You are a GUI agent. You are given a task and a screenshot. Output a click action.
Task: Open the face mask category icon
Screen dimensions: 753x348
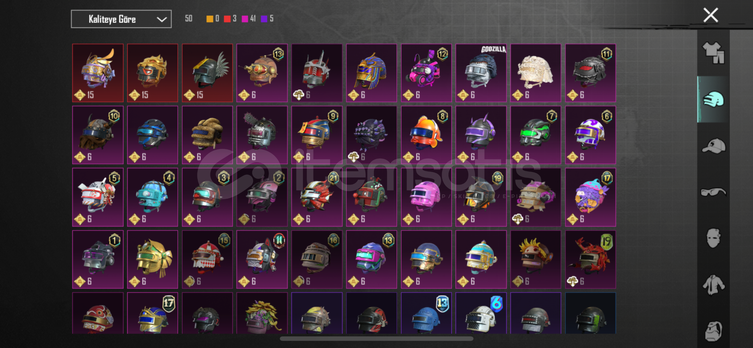click(713, 238)
